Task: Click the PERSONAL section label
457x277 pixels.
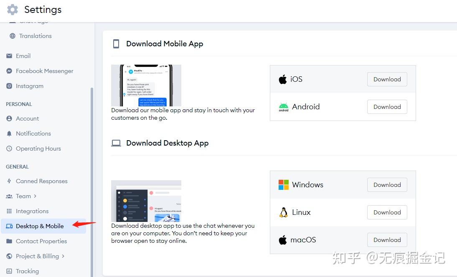Action: pos(19,104)
